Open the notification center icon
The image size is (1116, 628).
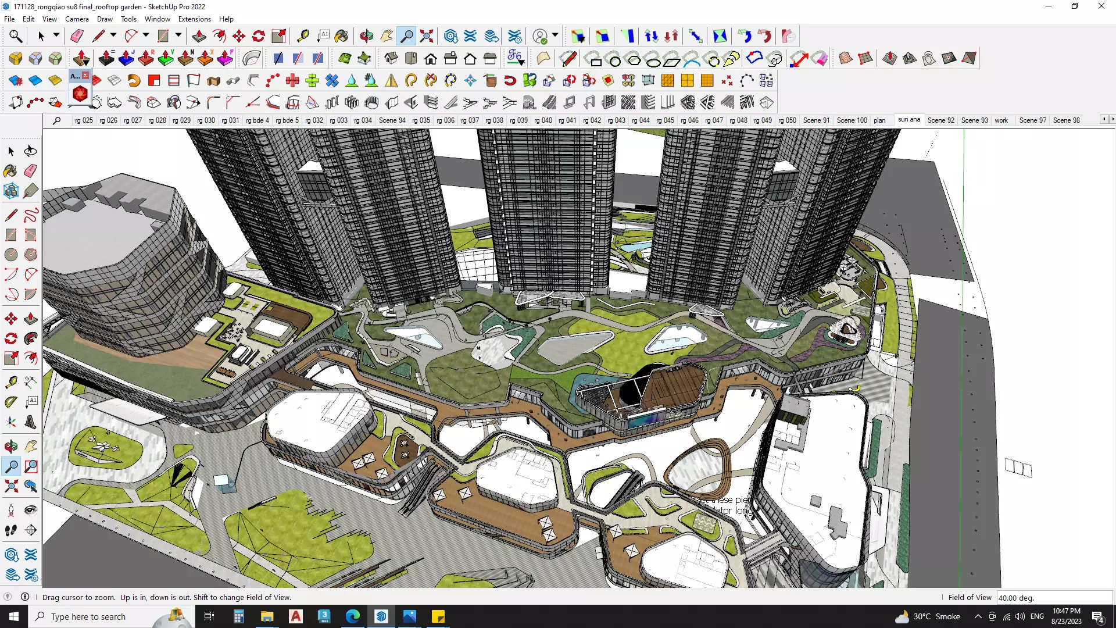pyautogui.click(x=1098, y=616)
